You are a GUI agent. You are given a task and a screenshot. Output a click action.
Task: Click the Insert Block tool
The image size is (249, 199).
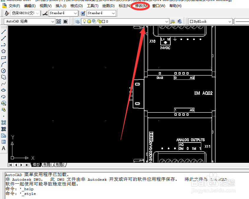coord(4,103)
